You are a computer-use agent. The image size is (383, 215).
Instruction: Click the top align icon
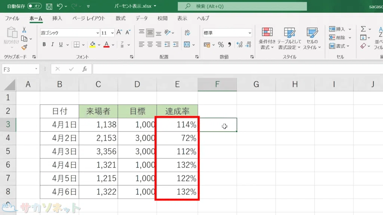pos(141,32)
